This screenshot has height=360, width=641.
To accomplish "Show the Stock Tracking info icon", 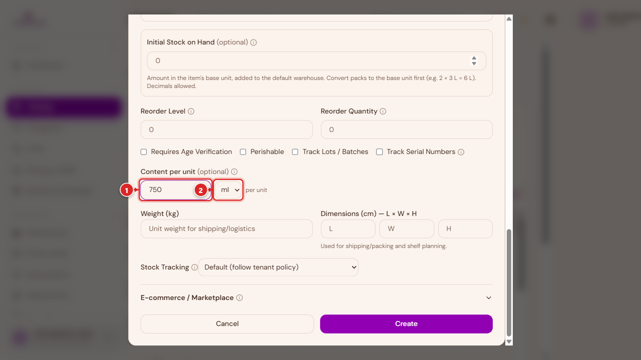I will [194, 267].
